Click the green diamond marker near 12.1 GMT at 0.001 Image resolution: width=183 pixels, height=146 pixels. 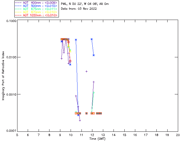click(94, 93)
